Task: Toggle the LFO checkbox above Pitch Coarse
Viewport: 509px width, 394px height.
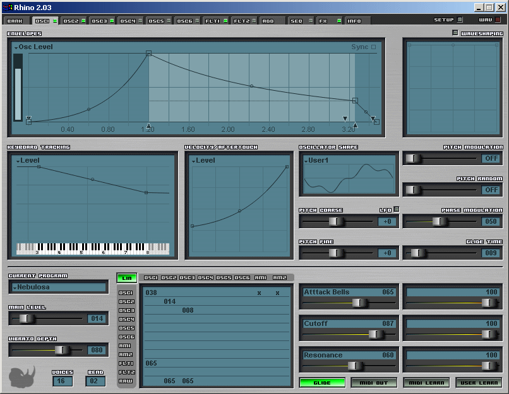Action: pos(397,209)
